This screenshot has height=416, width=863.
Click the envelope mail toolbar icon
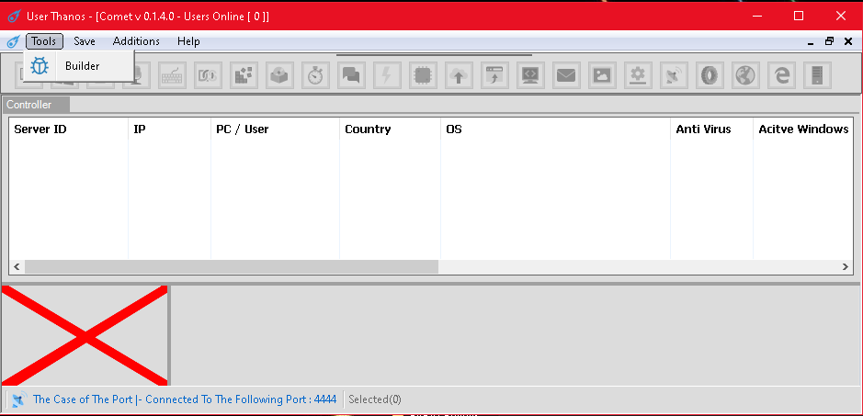566,75
